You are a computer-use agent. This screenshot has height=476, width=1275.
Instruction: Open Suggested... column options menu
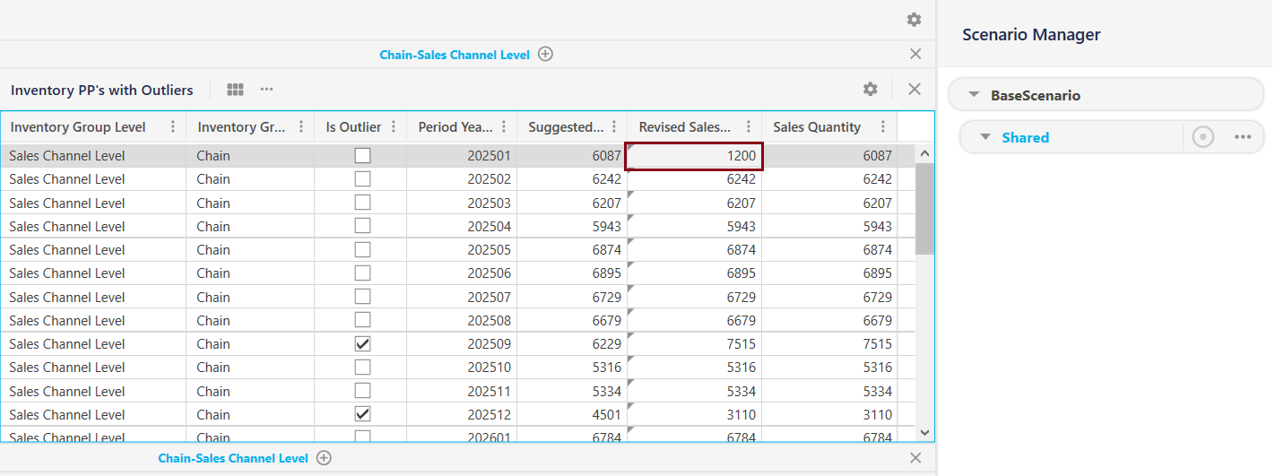(x=614, y=127)
